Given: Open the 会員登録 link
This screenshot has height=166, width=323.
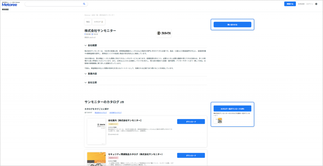Looking at the screenshot, I should [301, 4].
